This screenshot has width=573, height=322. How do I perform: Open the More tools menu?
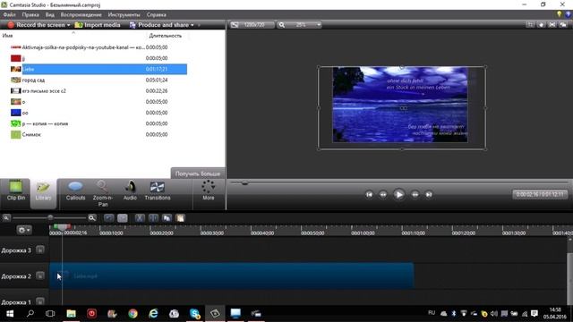[x=209, y=191]
